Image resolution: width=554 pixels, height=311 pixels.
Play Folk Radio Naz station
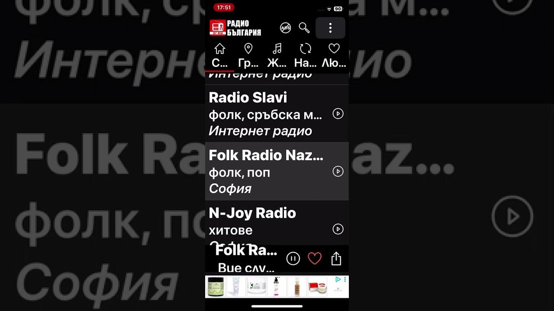coord(338,171)
